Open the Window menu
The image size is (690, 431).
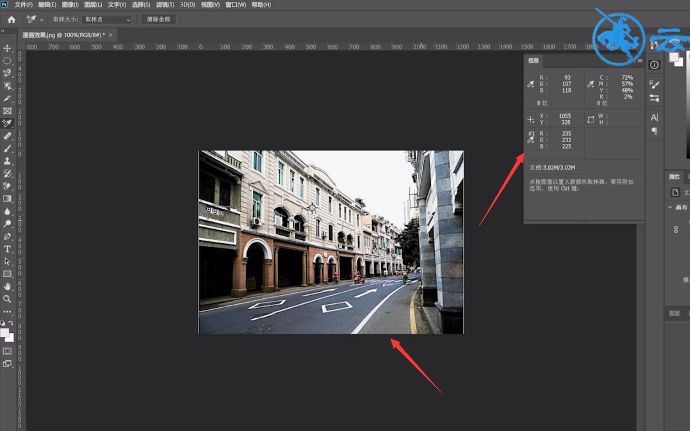pyautogui.click(x=236, y=5)
